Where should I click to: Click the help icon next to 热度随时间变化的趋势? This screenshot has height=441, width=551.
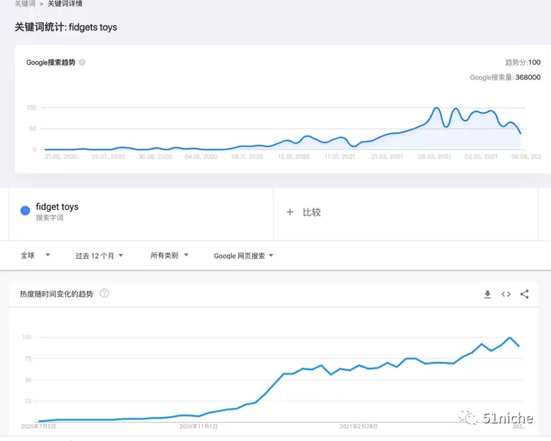104,293
